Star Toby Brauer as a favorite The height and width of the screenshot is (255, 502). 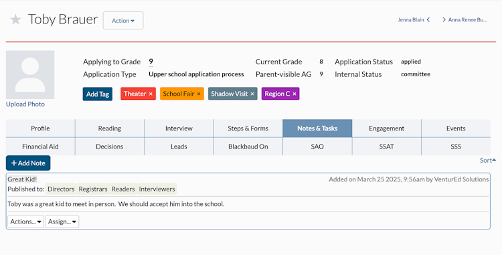pyautogui.click(x=15, y=20)
